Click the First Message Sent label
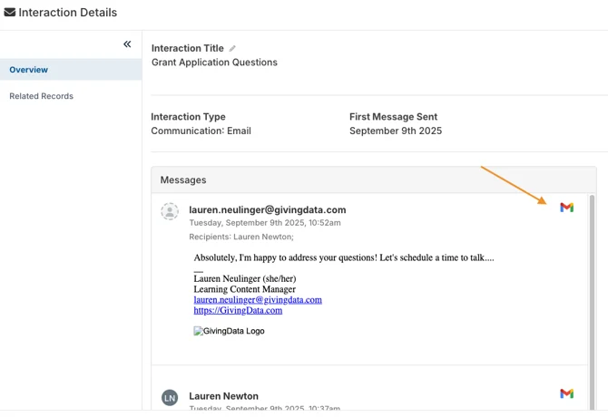608x417 pixels. (393, 117)
